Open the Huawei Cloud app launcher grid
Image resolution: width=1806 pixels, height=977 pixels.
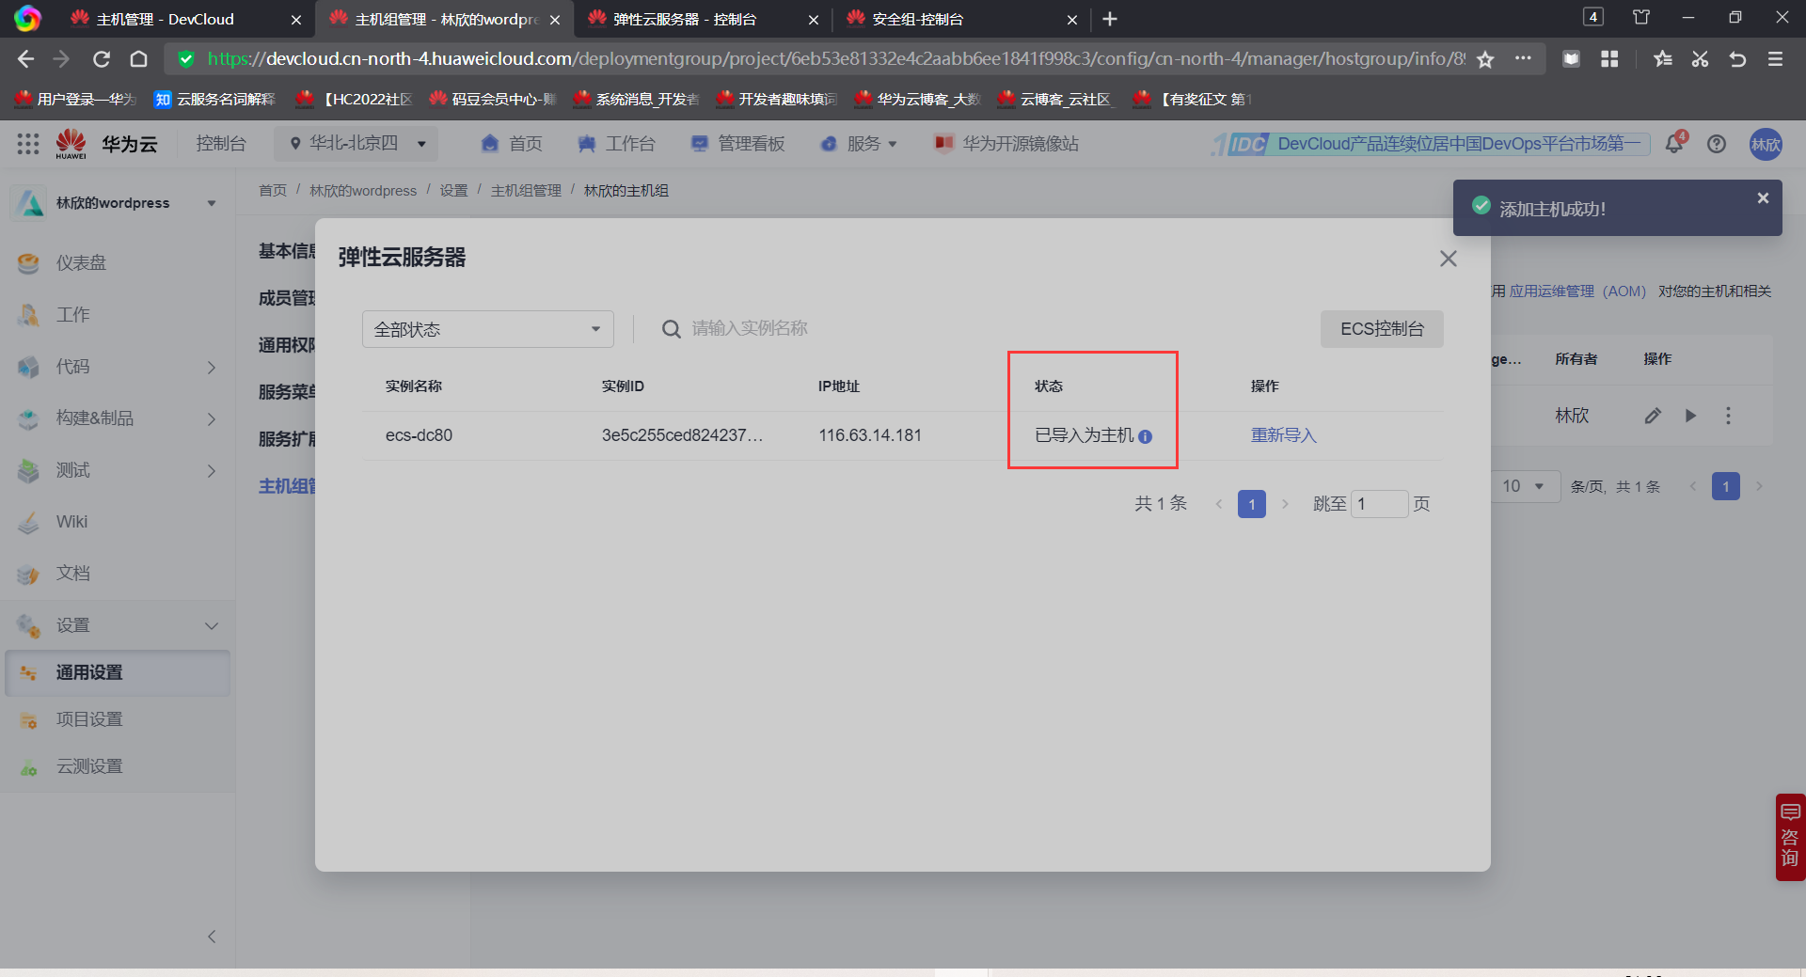click(x=28, y=144)
